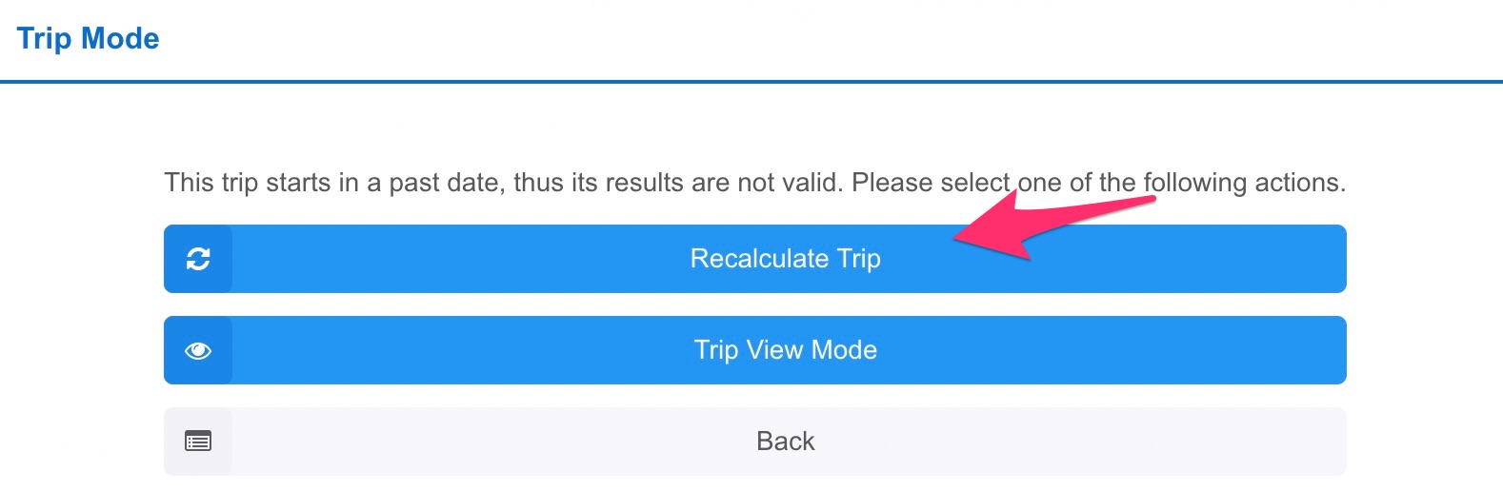Viewport: 1503px width, 491px height.
Task: Tap the gray table-list glyph on Back
Action: click(198, 442)
